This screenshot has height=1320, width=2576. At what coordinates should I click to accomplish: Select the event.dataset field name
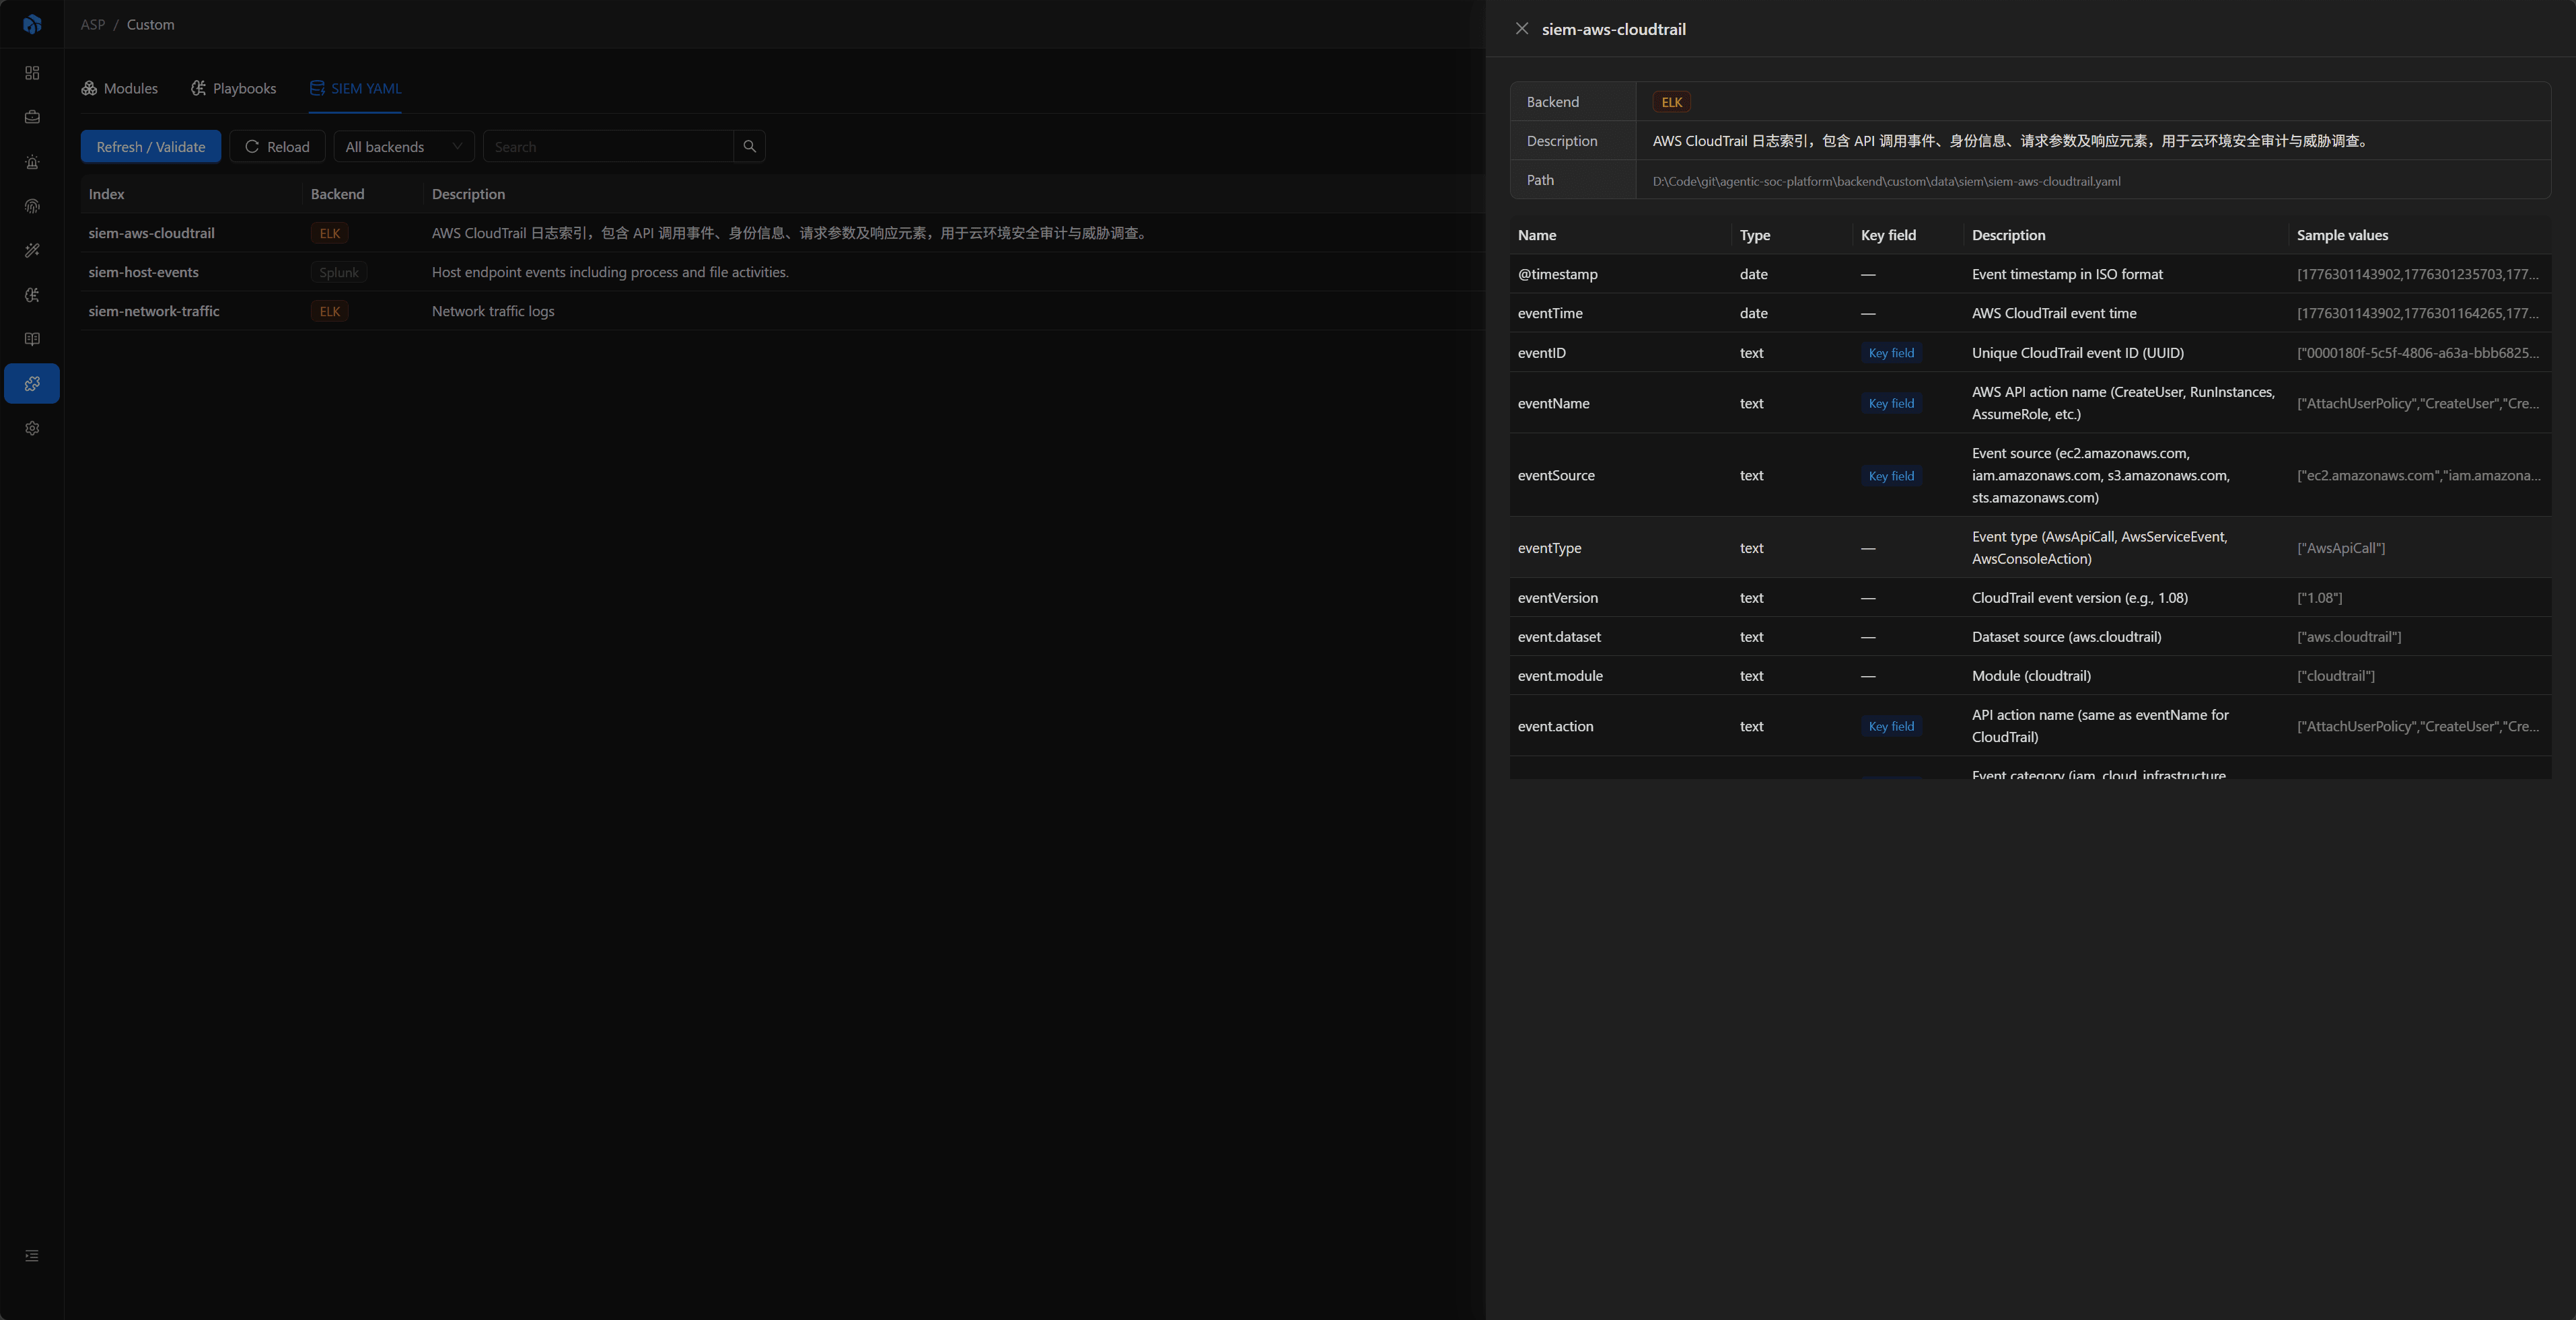click(x=1559, y=637)
